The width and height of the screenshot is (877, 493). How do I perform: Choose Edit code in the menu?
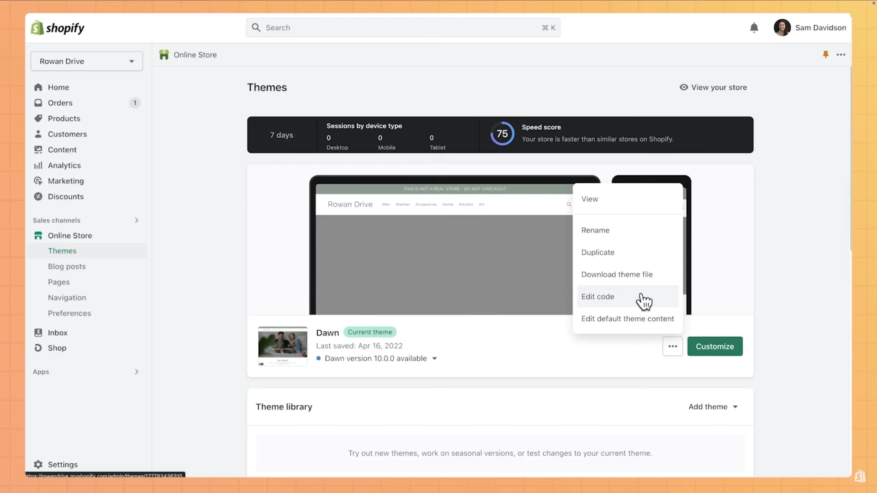pyautogui.click(x=628, y=296)
